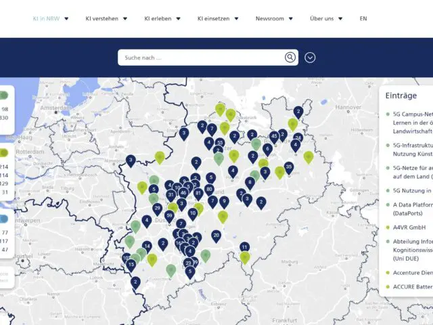
Task: Expand the Newsroom dropdown menu
Action: tap(273, 19)
